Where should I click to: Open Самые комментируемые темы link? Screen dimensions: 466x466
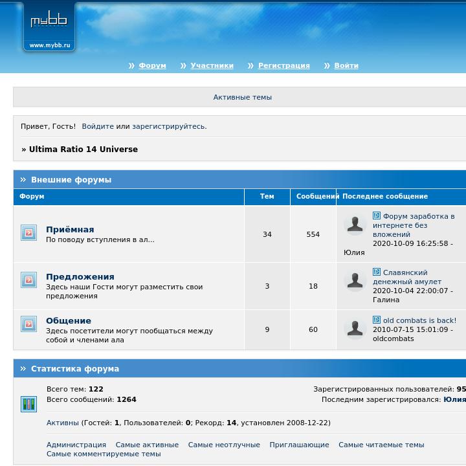click(x=104, y=454)
